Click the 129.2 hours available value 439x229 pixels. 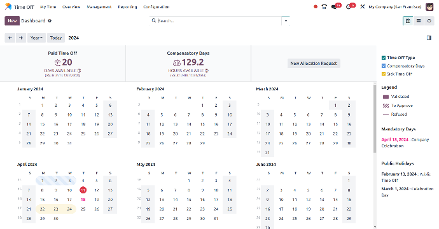point(193,62)
